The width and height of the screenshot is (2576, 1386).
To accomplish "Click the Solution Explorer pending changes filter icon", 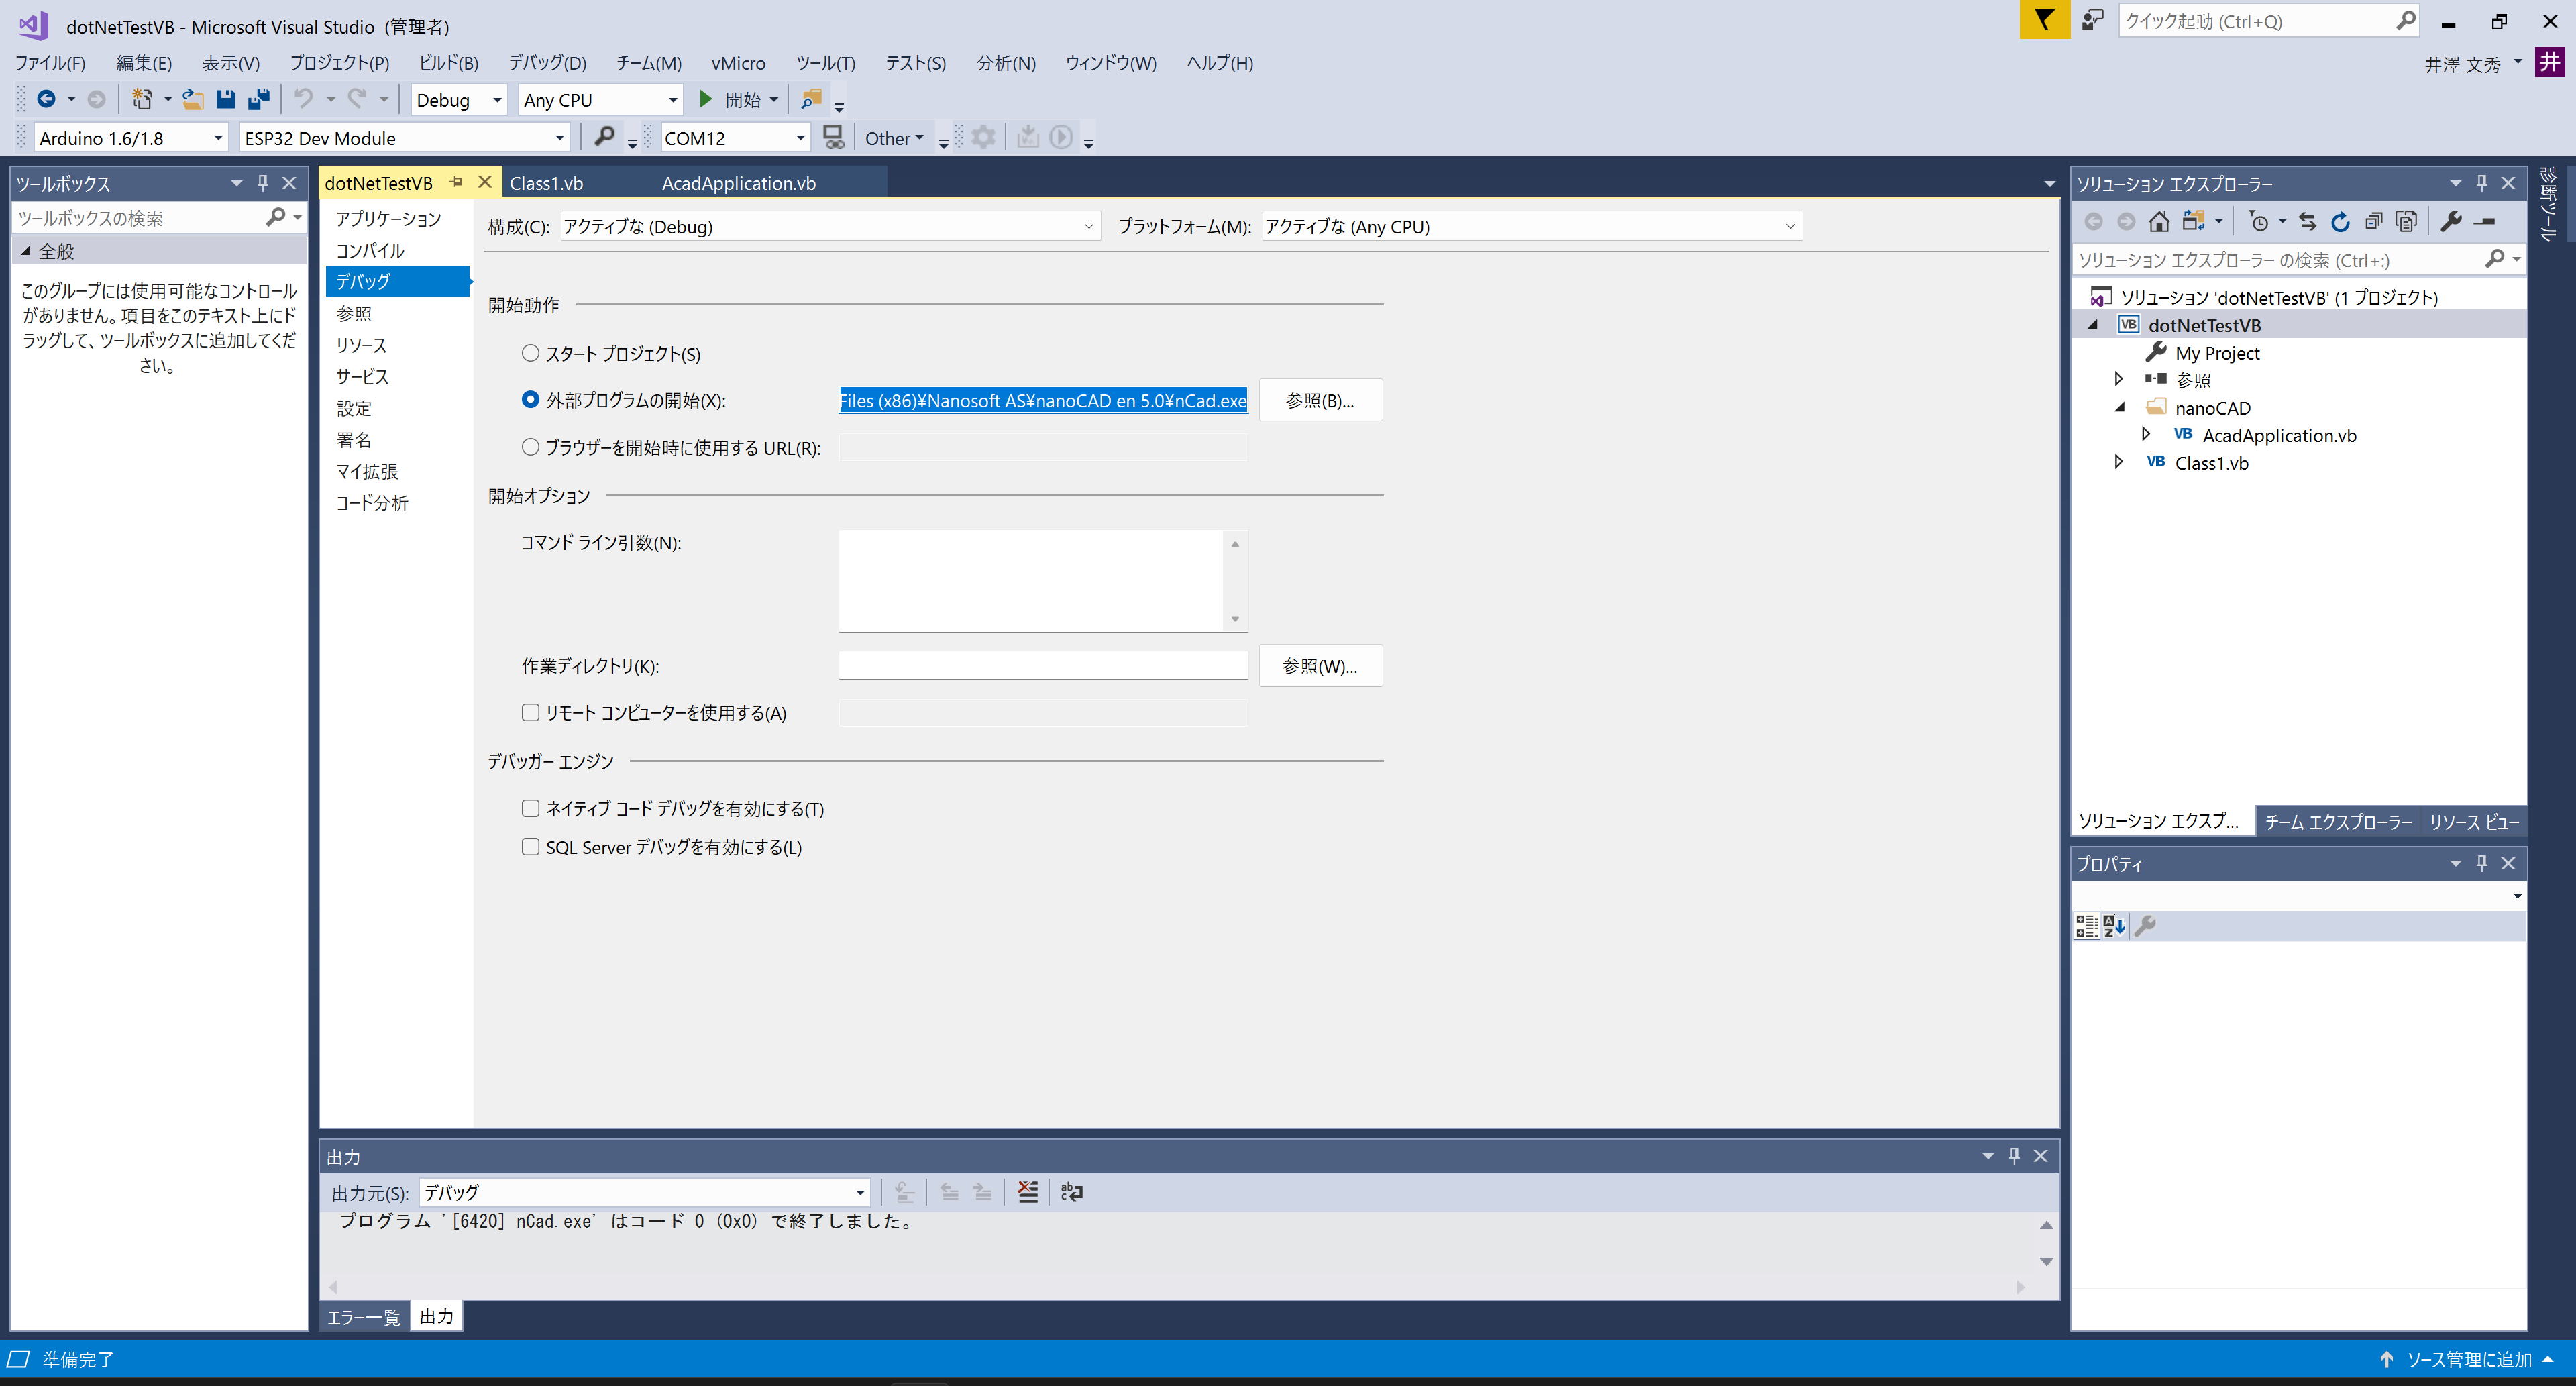I will [2258, 222].
